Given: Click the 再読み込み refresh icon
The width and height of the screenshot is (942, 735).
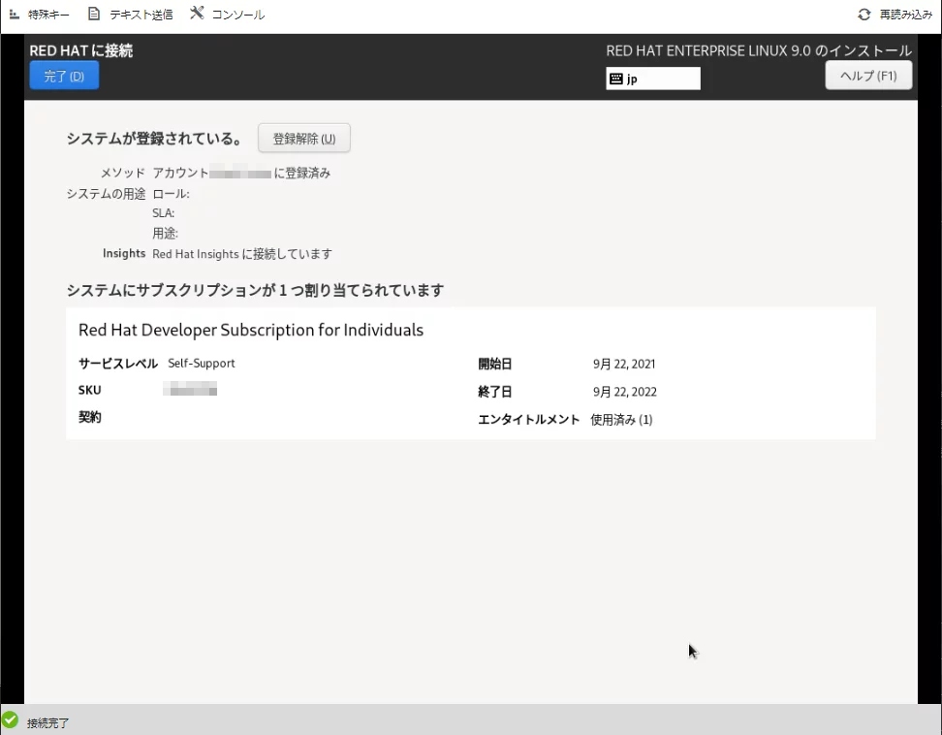Looking at the screenshot, I should [x=864, y=15].
